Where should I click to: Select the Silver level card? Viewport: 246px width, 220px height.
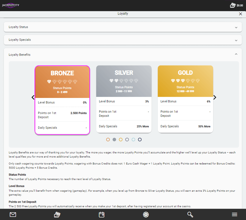(x=124, y=99)
